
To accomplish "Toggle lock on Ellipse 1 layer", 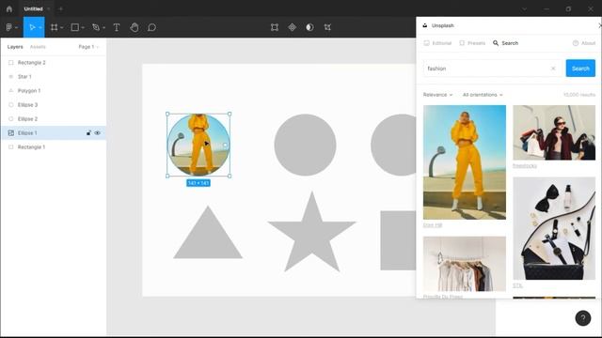I will tap(88, 133).
